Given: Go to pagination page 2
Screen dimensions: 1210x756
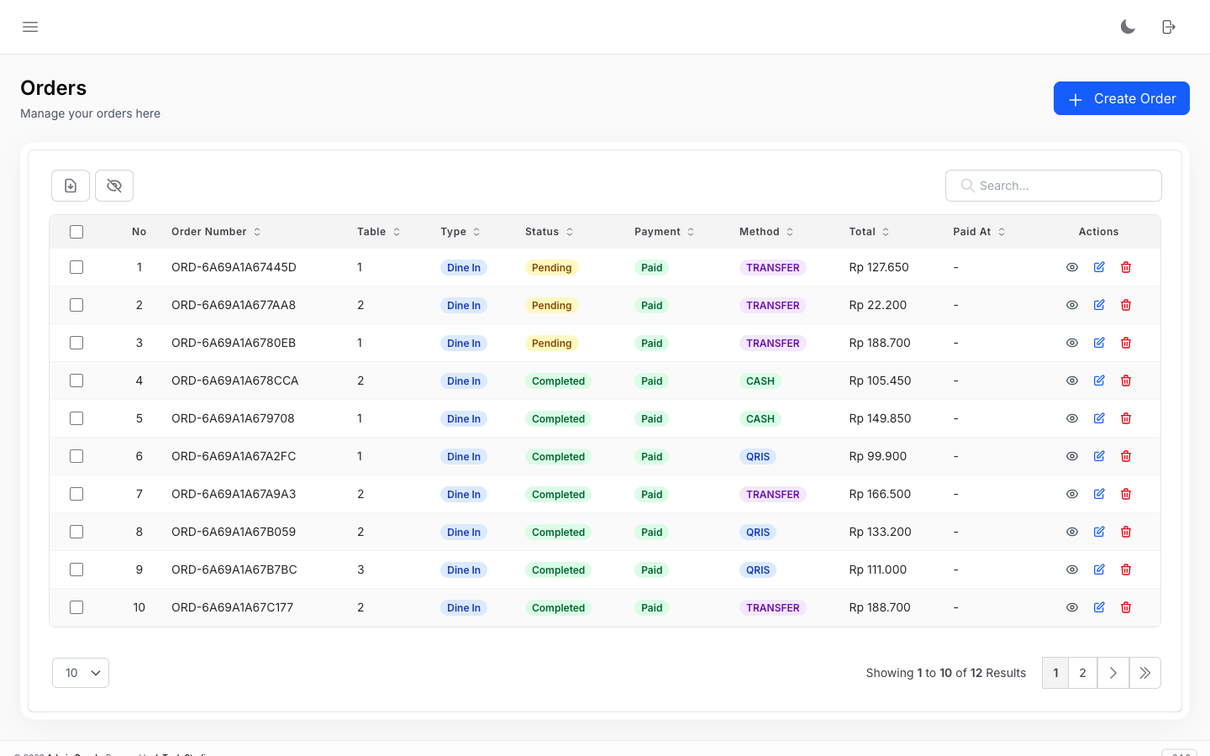Looking at the screenshot, I should [x=1082, y=673].
